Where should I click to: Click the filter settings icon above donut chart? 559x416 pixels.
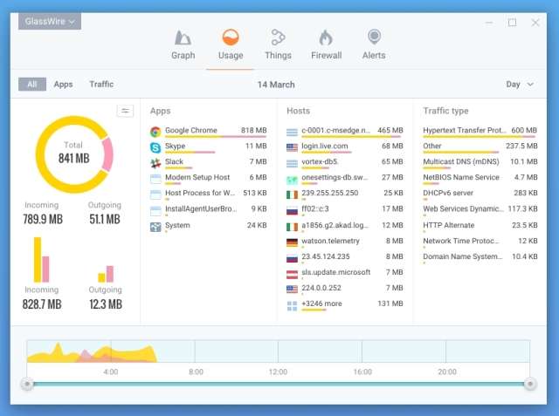pos(126,111)
